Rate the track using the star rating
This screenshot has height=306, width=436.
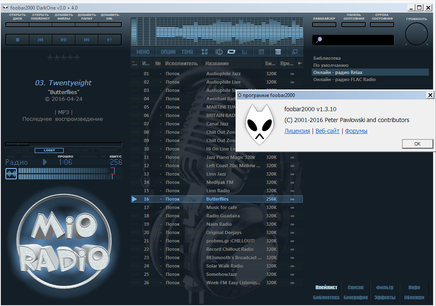(x=64, y=58)
